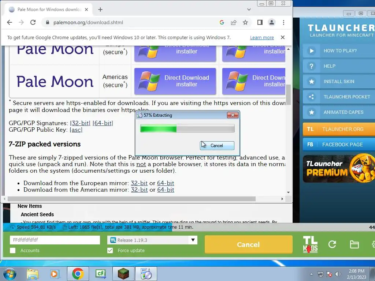Click the address bar URL

tap(88, 22)
